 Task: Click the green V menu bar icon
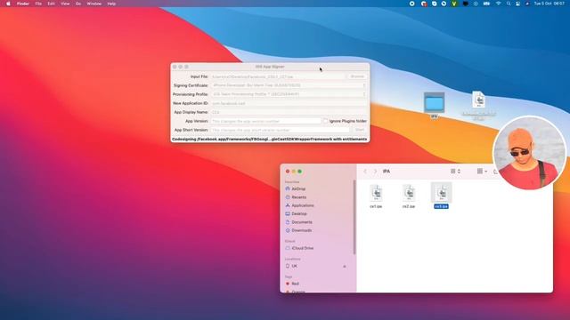click(454, 4)
